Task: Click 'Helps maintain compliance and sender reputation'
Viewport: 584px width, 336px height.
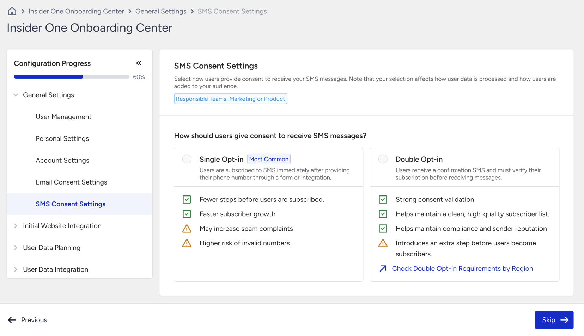Action: point(471,229)
